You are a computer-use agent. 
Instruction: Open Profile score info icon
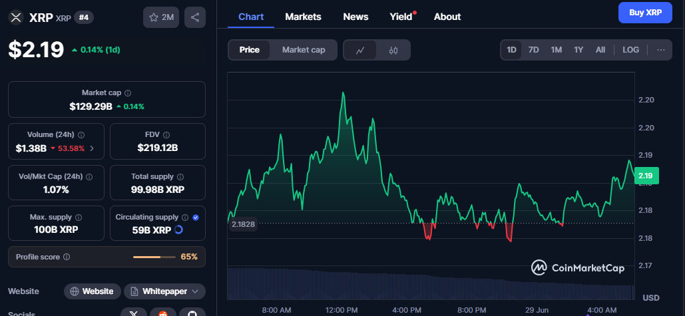pyautogui.click(x=67, y=257)
